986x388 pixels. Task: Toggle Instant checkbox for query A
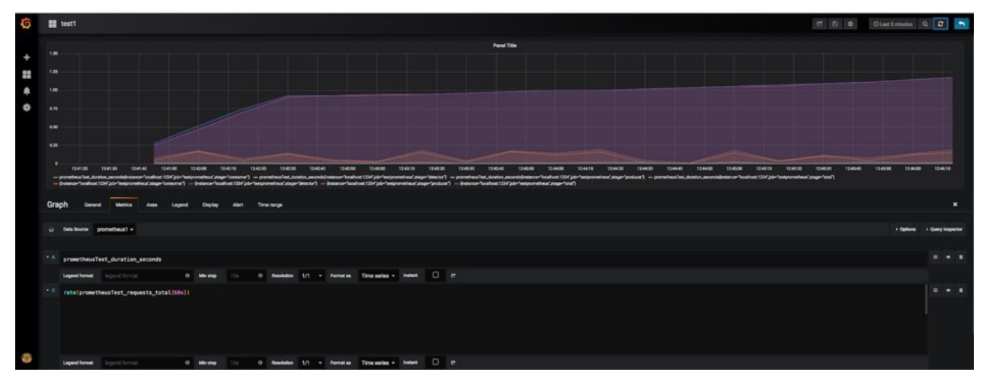coord(435,275)
